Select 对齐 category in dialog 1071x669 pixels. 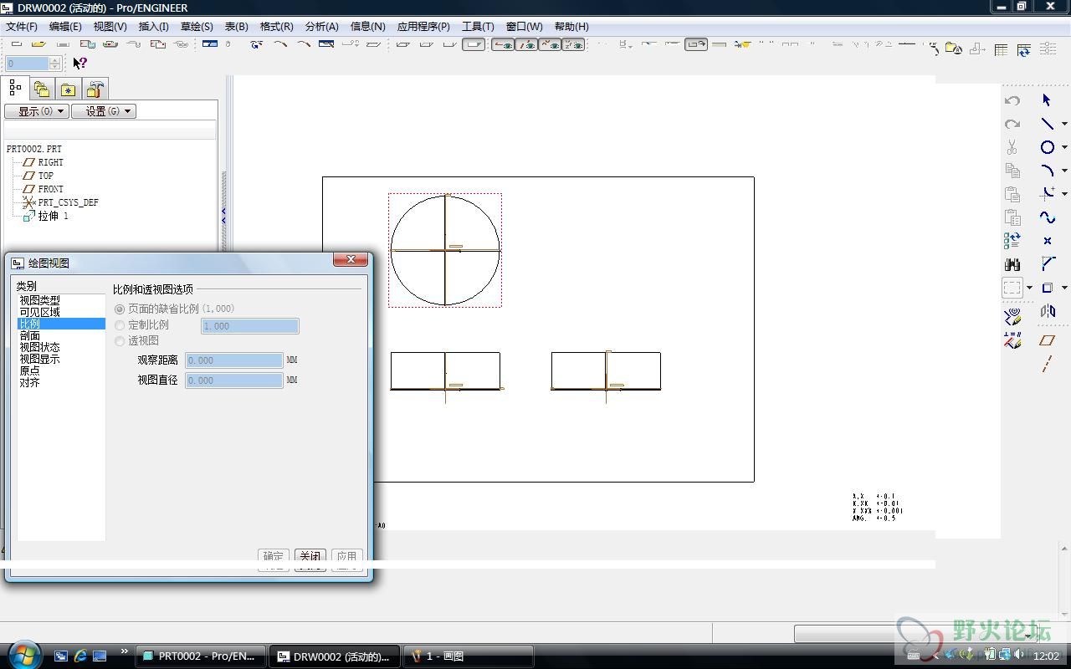pyautogui.click(x=30, y=382)
